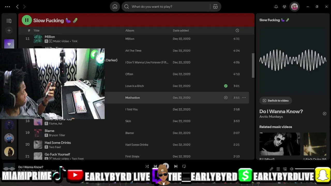Select the Million track title
Screen dimensions: 331x186
tap(50, 37)
